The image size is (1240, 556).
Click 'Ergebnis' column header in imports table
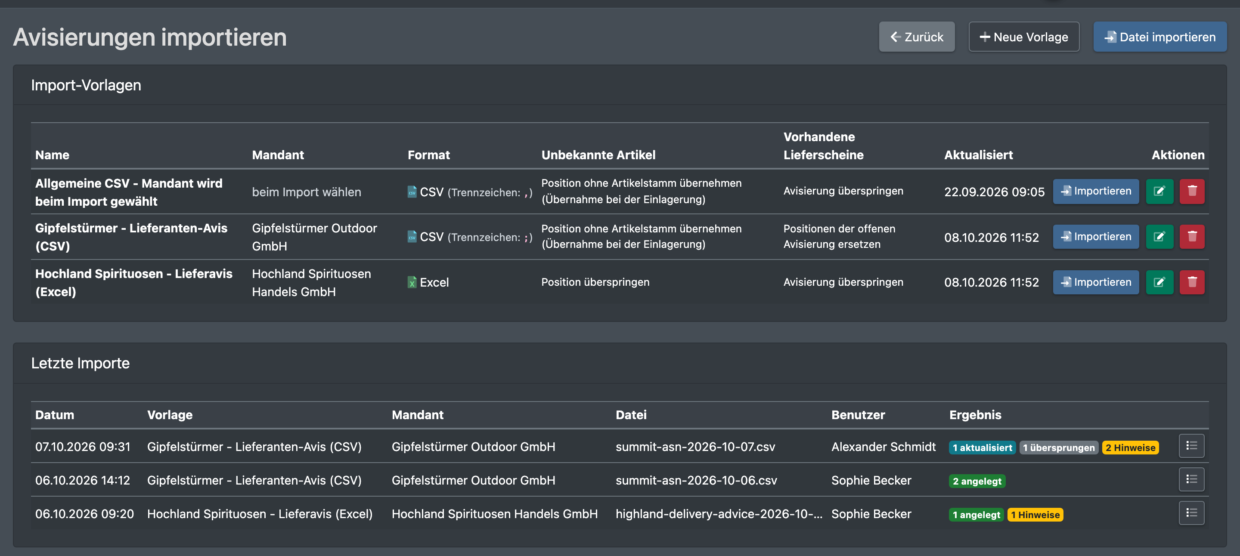975,414
